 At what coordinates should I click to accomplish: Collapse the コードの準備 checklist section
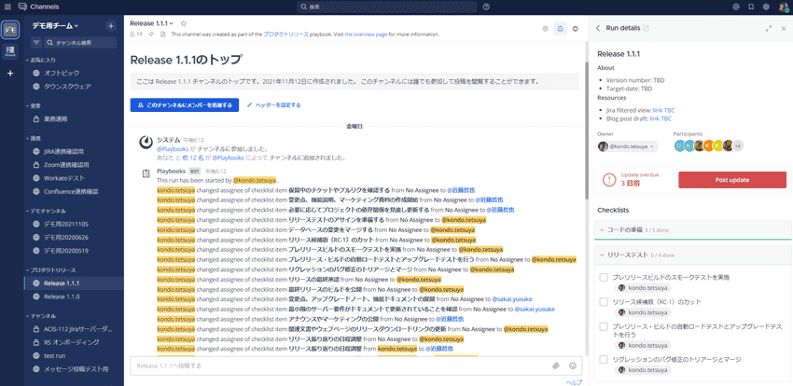[x=602, y=228]
